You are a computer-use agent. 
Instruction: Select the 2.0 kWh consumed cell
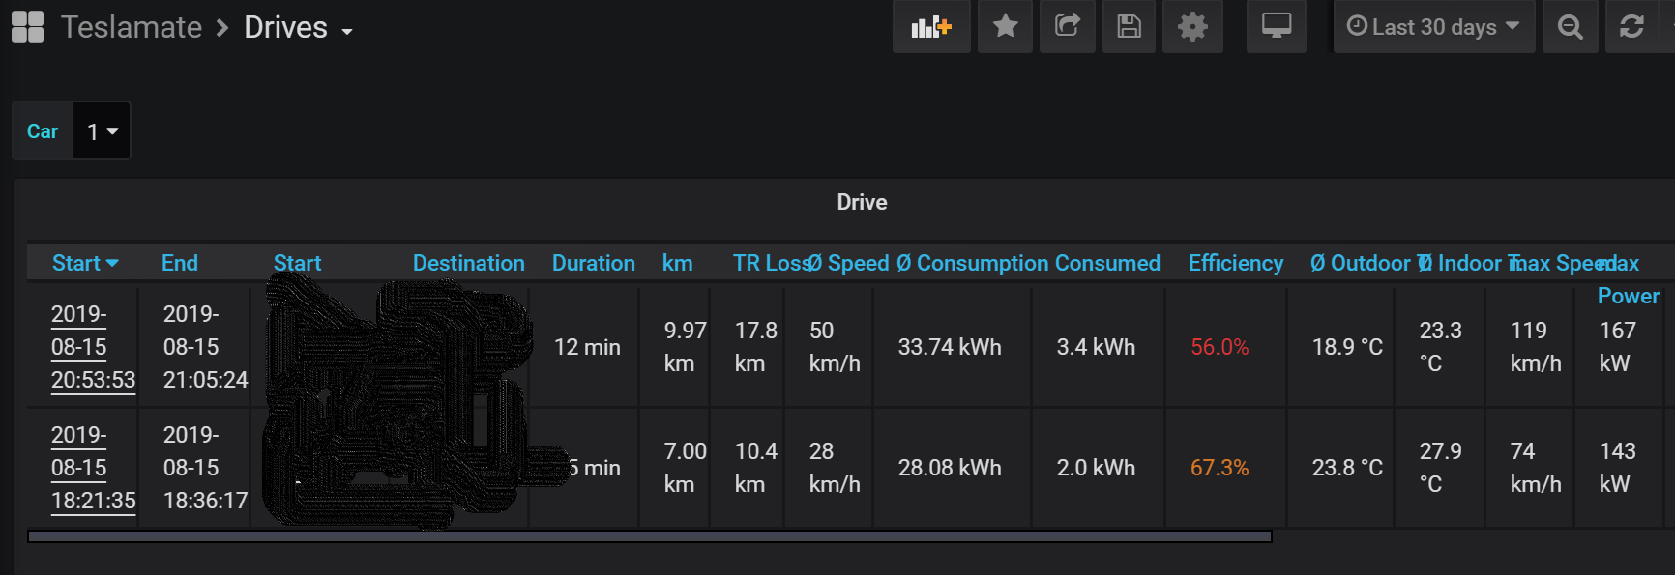[1096, 468]
